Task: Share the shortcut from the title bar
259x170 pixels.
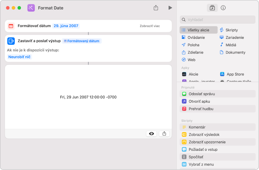Action: pos(156,7)
